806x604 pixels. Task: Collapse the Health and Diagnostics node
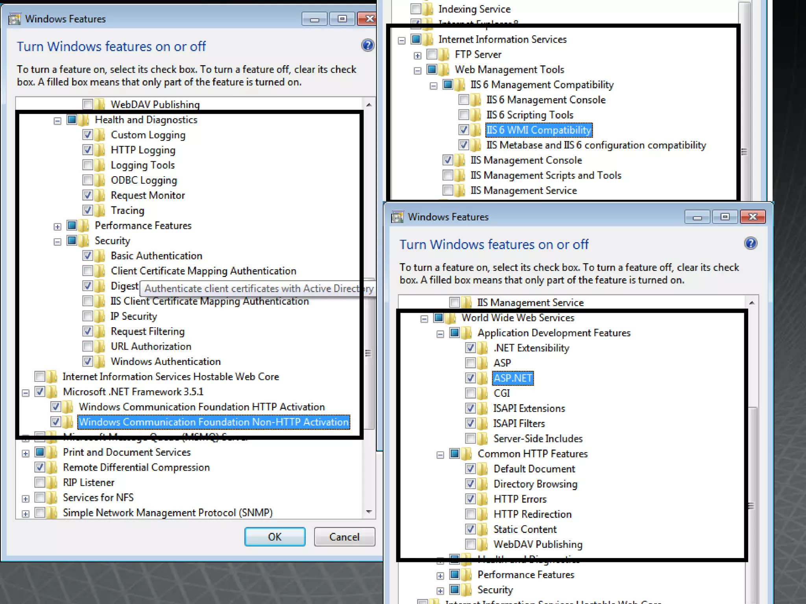point(57,121)
